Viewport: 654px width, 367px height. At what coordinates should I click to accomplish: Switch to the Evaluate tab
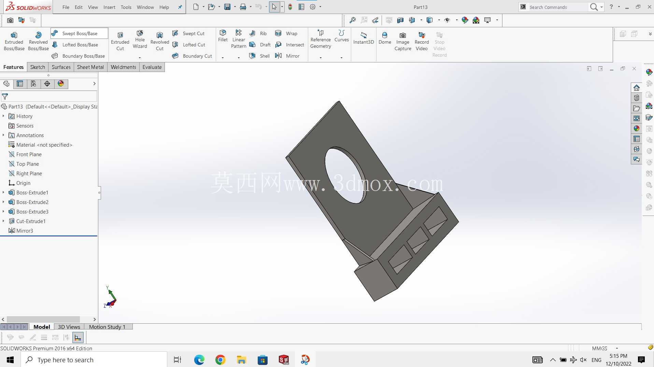(152, 67)
